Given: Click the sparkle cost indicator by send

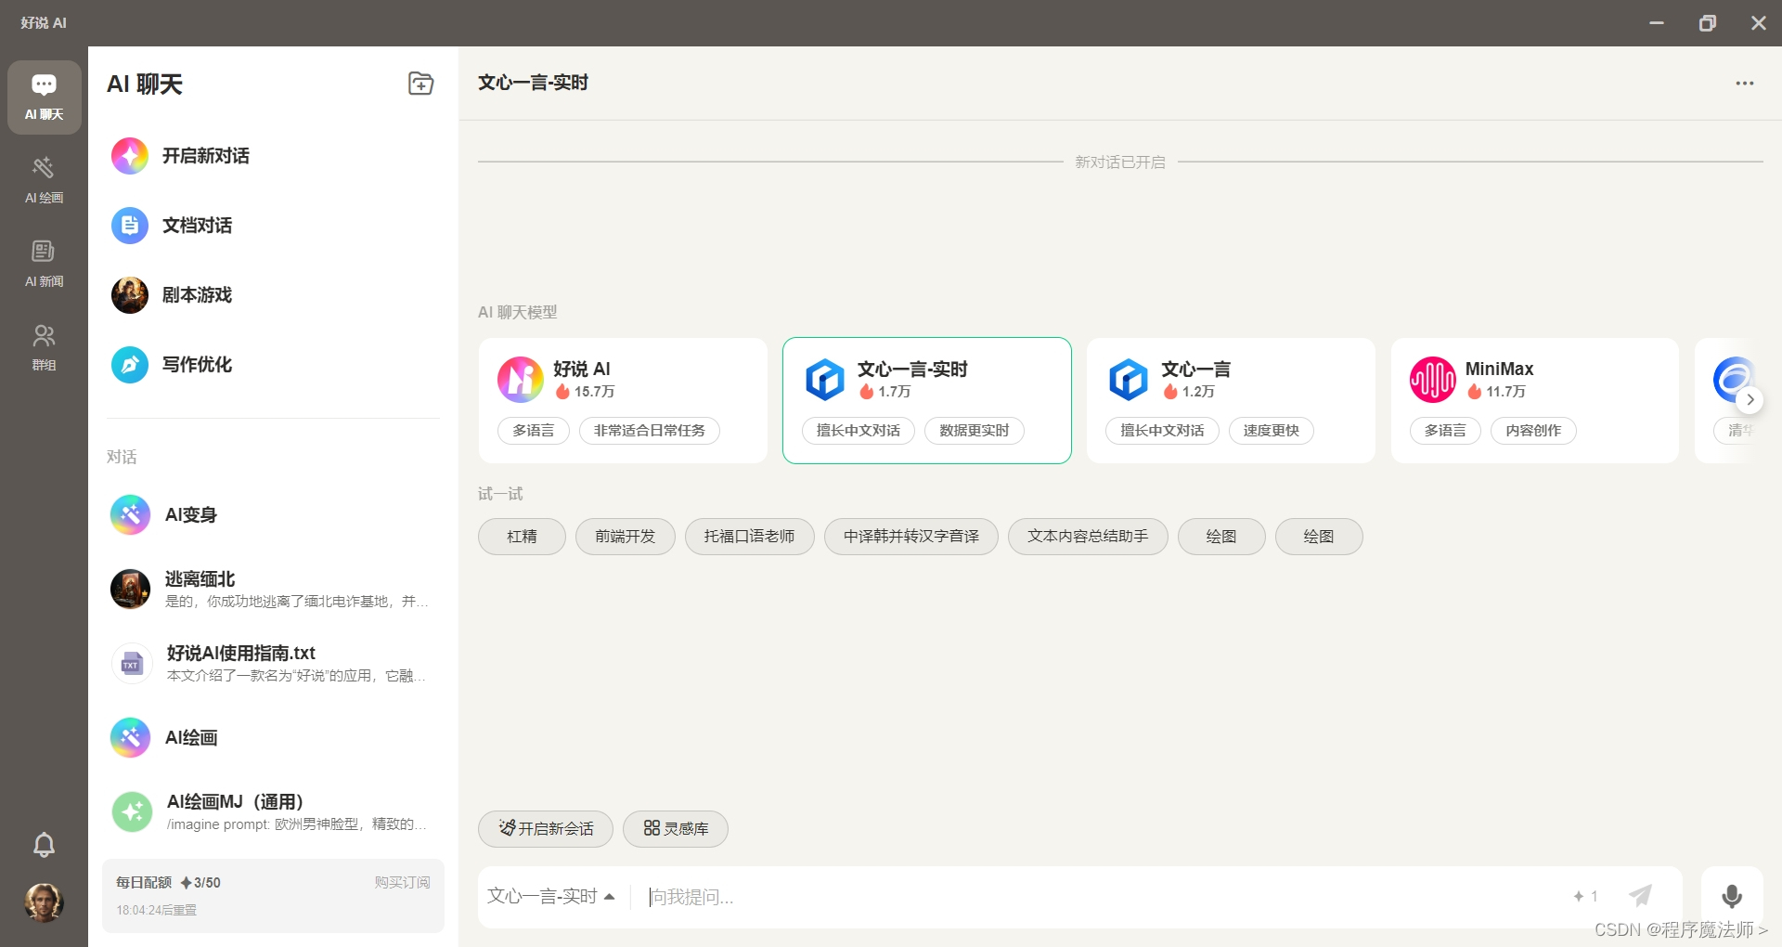Looking at the screenshot, I should tap(1585, 897).
